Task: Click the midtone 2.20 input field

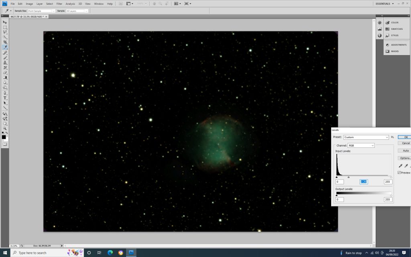Action: (x=364, y=182)
